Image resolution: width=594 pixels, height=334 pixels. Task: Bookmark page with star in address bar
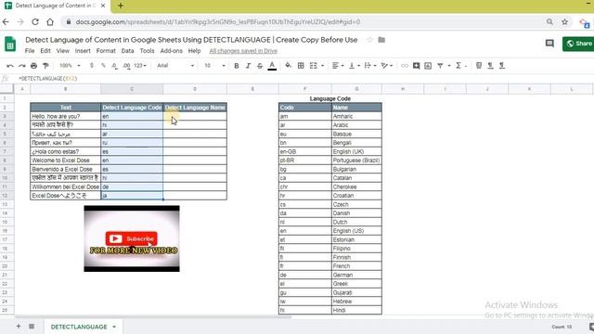click(564, 22)
